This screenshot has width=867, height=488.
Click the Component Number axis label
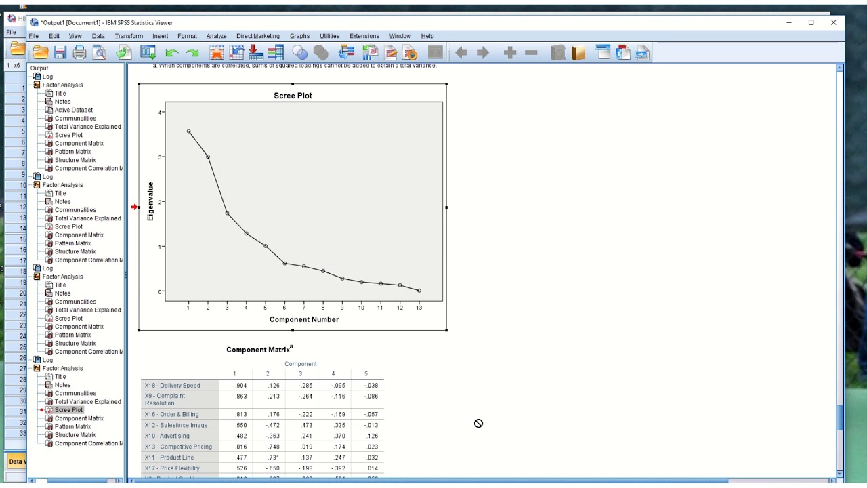[x=304, y=319]
